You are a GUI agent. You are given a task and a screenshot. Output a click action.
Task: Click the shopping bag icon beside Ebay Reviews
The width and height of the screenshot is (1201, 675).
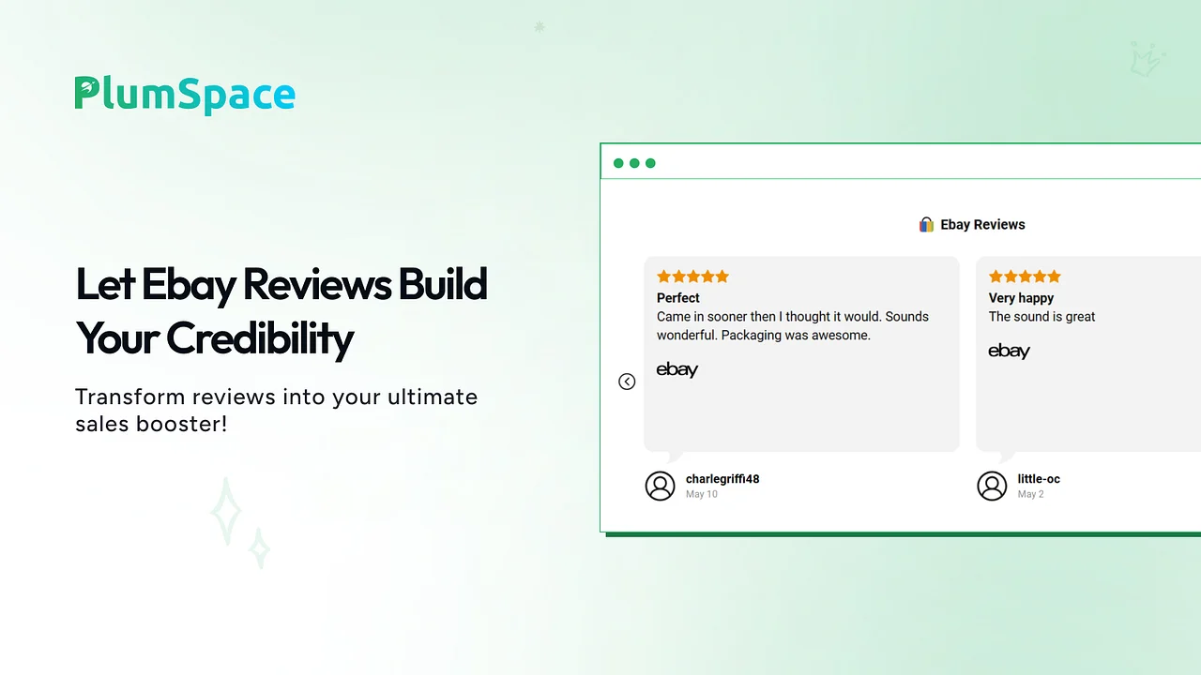pyautogui.click(x=926, y=224)
